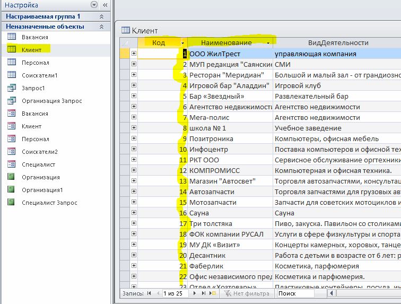The height and width of the screenshot is (304, 401).
Task: Expand subdatasheet for школа № 1 row
Action: 134,127
